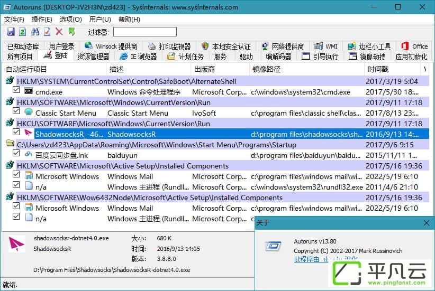The image size is (435, 291).
Task: Uncheck Microsoft Windows under Wow6432Node
Action: tap(16, 206)
